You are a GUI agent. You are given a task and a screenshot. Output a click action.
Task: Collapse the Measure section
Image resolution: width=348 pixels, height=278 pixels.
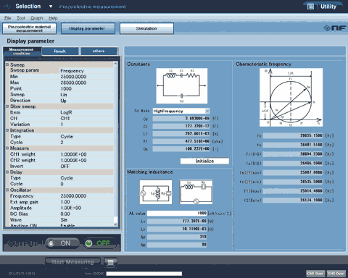(x=7, y=148)
